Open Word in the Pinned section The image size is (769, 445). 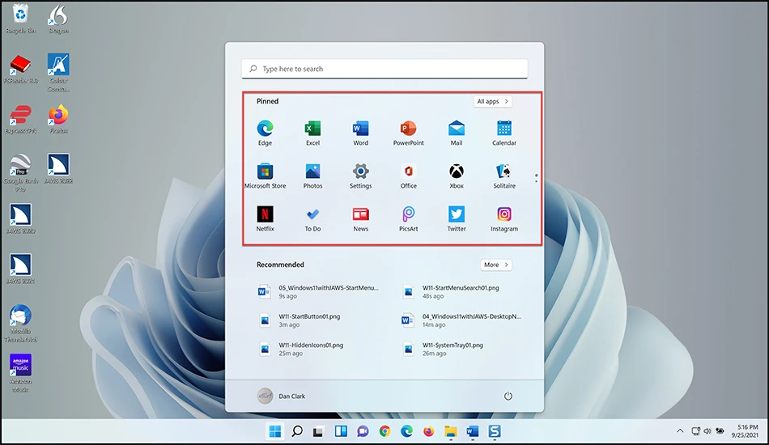pyautogui.click(x=360, y=133)
